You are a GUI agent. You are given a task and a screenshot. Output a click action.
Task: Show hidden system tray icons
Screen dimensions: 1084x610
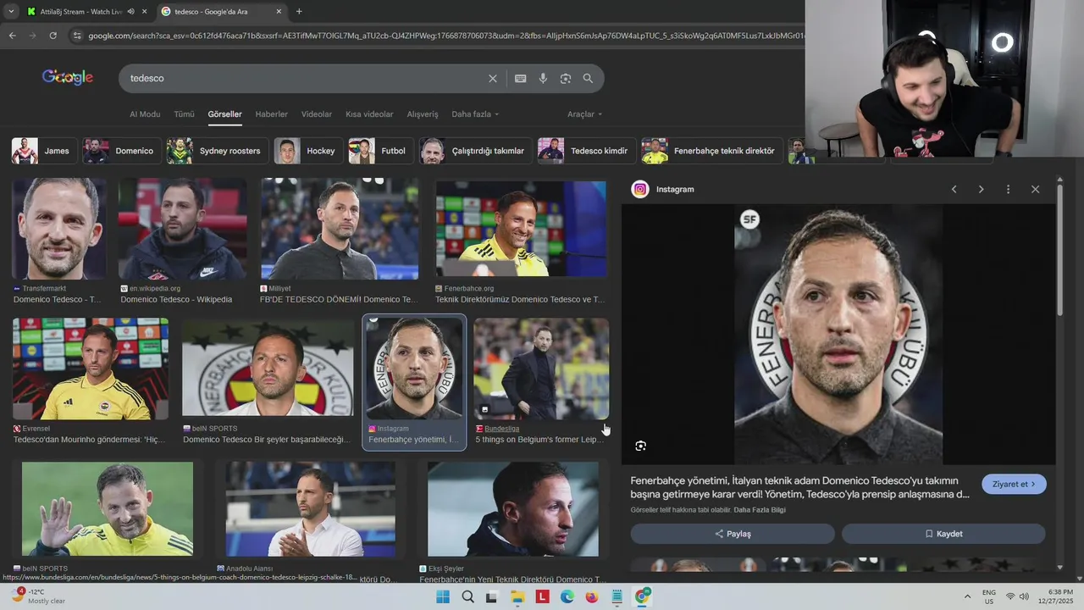pyautogui.click(x=967, y=596)
